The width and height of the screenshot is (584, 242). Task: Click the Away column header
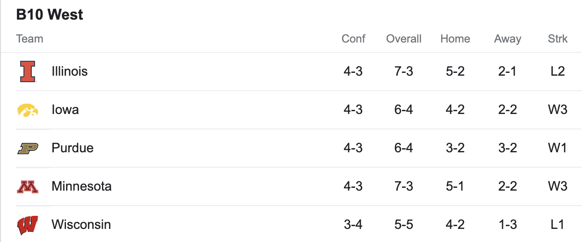point(507,39)
